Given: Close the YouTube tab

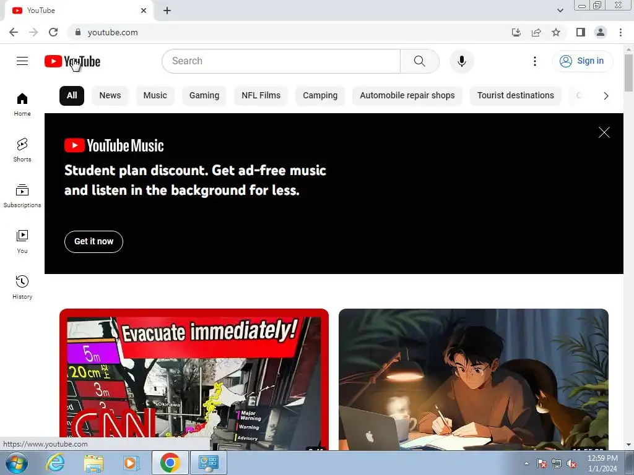Looking at the screenshot, I should (x=144, y=11).
